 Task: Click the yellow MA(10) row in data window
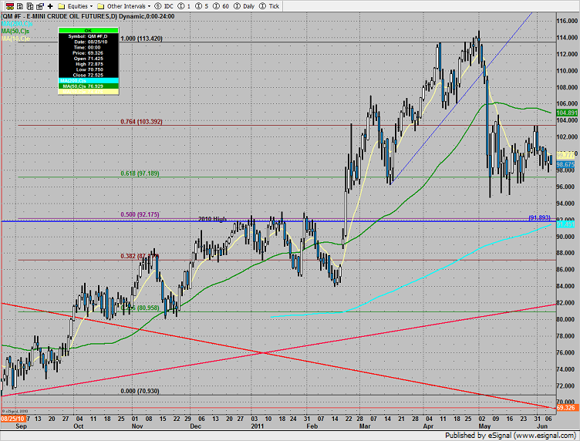pyautogui.click(x=89, y=91)
